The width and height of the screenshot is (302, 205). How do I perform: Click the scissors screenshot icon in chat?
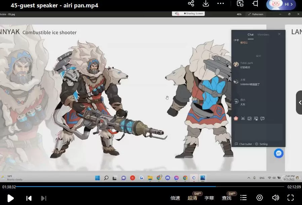click(x=243, y=119)
